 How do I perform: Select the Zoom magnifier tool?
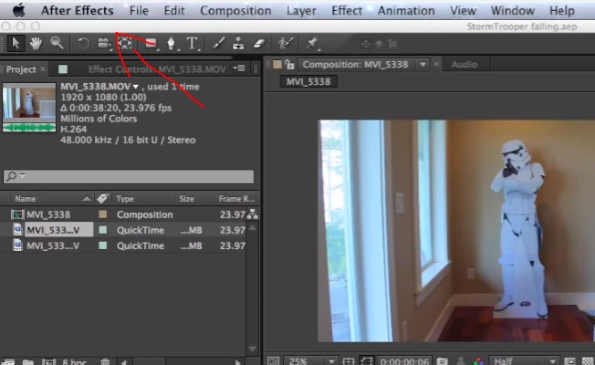pos(57,43)
